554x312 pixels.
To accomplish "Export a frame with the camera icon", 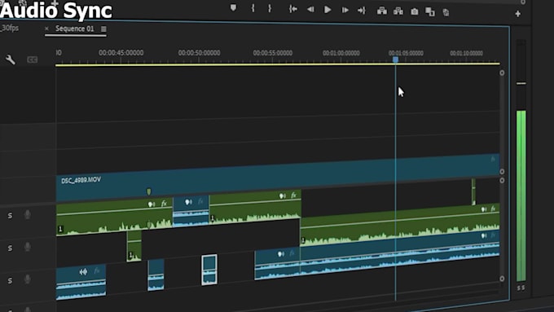I will (x=415, y=12).
